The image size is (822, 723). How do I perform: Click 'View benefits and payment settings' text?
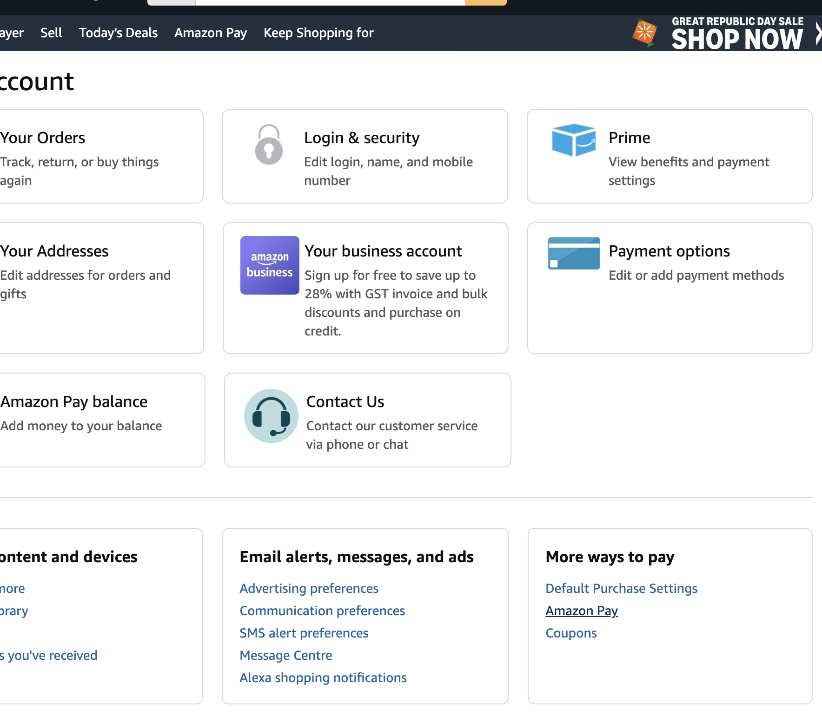[689, 171]
